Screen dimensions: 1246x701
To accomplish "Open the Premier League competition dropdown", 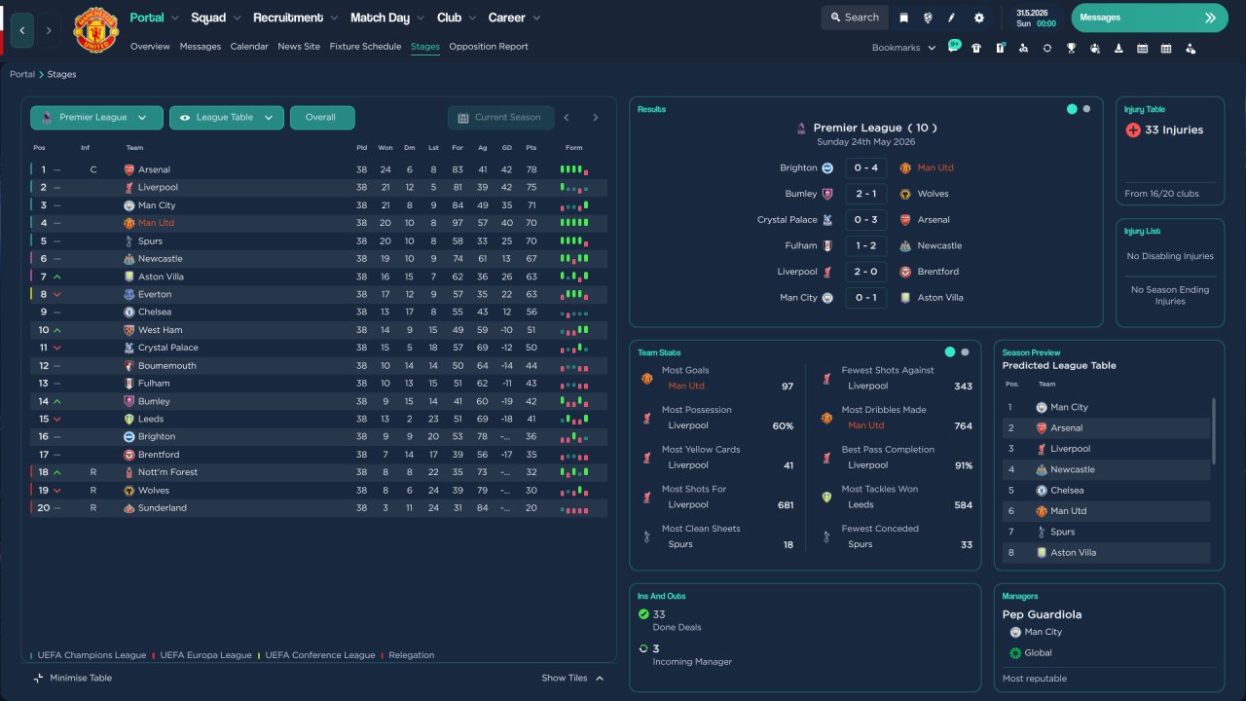I will click(96, 118).
